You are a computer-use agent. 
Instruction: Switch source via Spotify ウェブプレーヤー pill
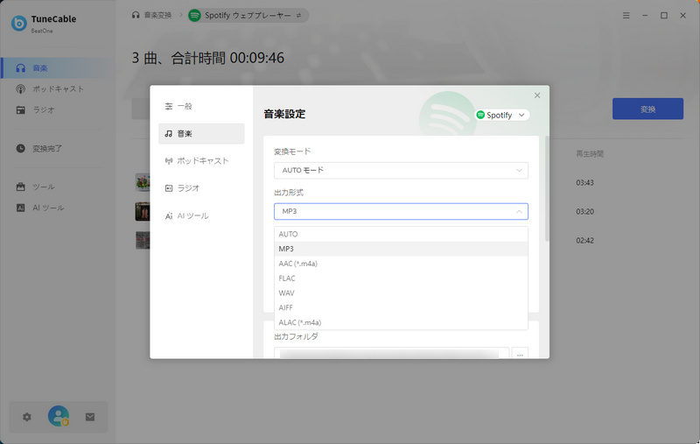pyautogui.click(x=248, y=15)
